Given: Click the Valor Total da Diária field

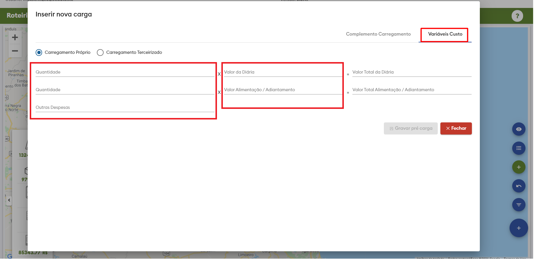Looking at the screenshot, I should coord(412,72).
